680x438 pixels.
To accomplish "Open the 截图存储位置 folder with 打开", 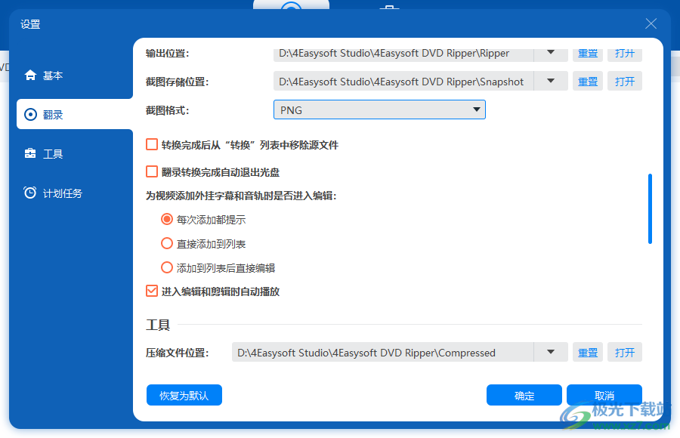I will tap(625, 82).
